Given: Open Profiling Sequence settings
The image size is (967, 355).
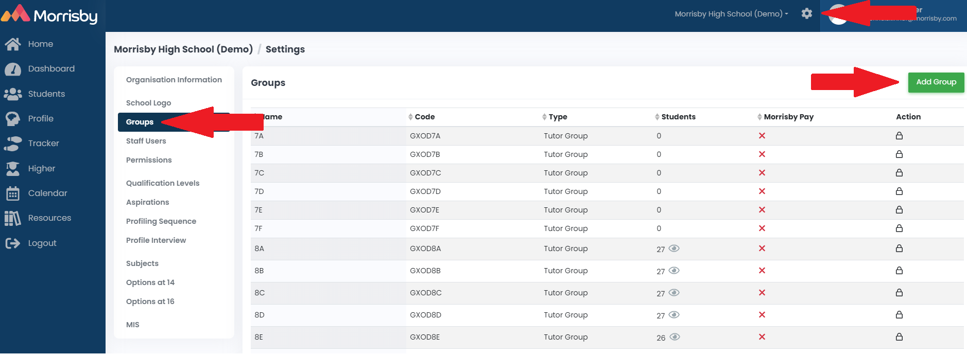Looking at the screenshot, I should click(x=161, y=221).
